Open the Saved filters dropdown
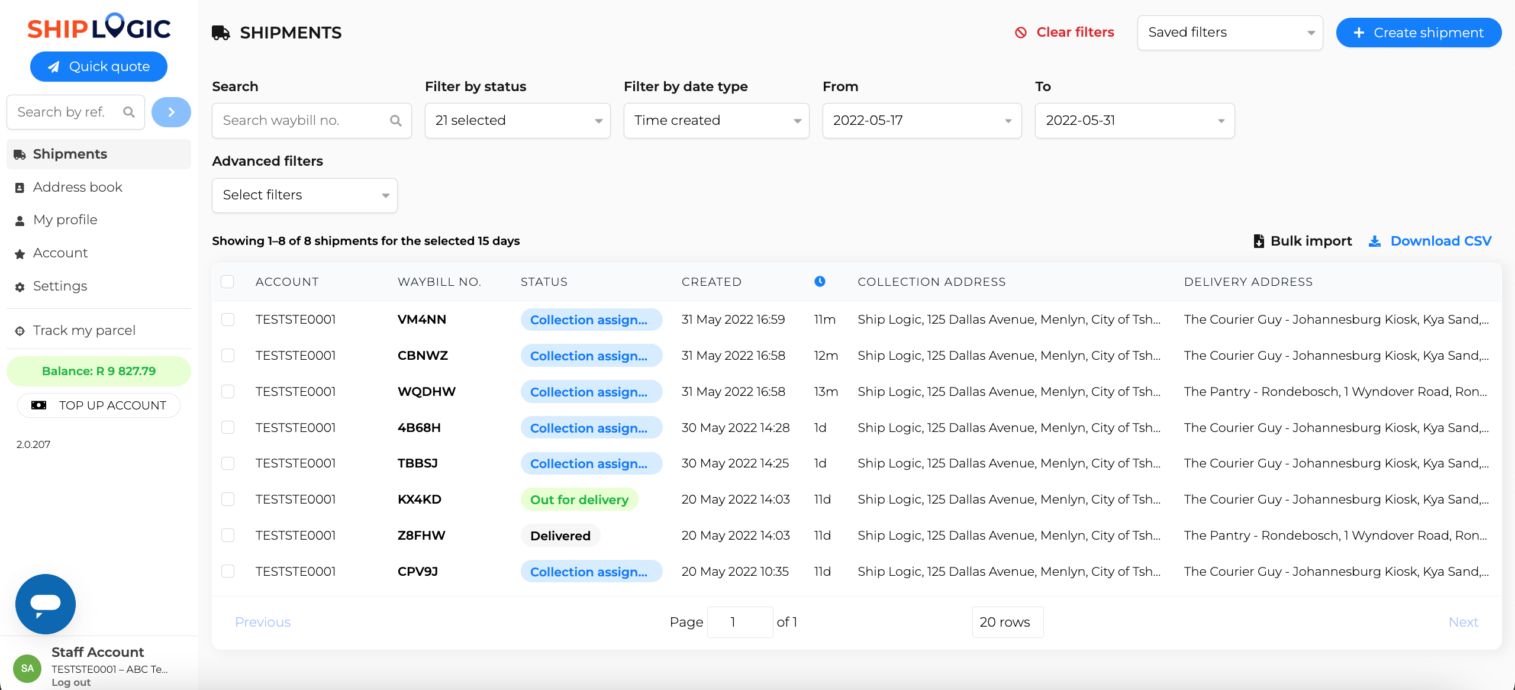This screenshot has height=690, width=1515. (1230, 33)
